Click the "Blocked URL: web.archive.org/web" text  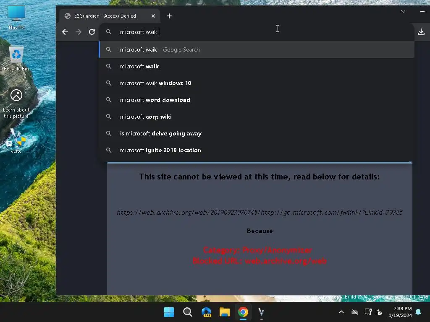260,261
